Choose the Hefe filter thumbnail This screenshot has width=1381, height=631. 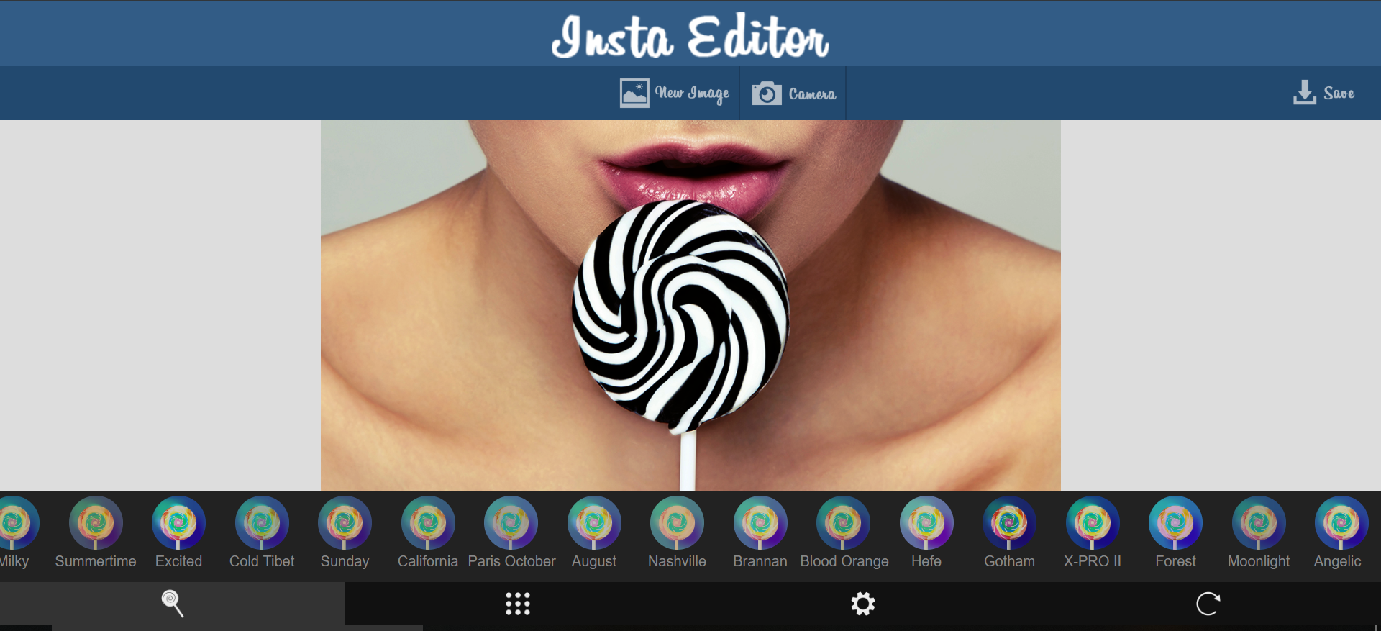(x=926, y=523)
